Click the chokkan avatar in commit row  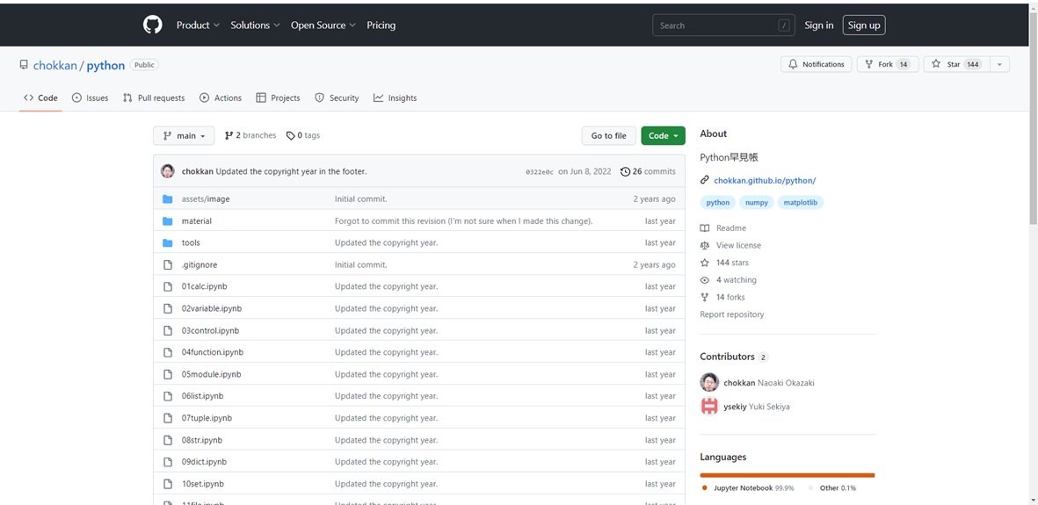point(168,170)
